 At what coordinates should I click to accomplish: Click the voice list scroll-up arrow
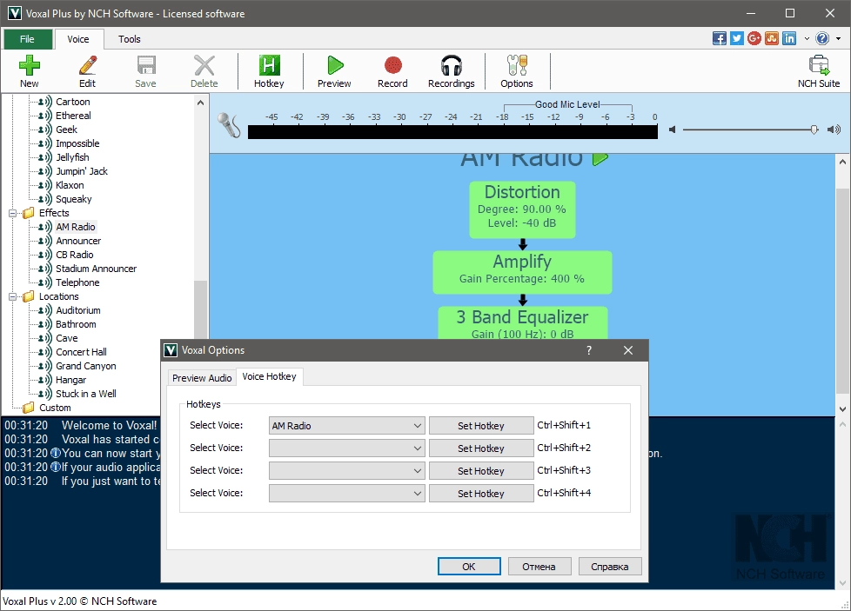(200, 103)
